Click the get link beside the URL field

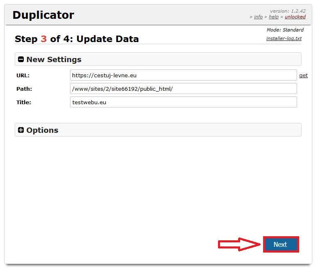303,76
